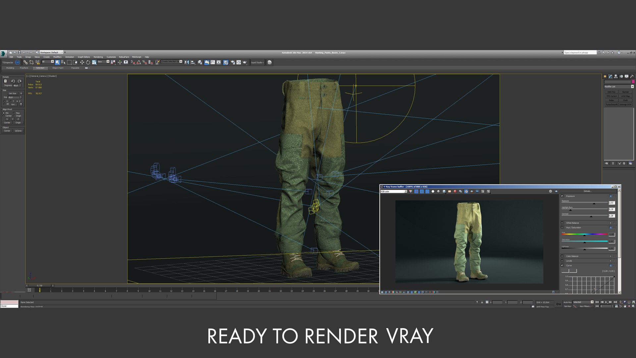This screenshot has height=358, width=636.
Task: Click the Set Size button
Action: tap(13, 93)
